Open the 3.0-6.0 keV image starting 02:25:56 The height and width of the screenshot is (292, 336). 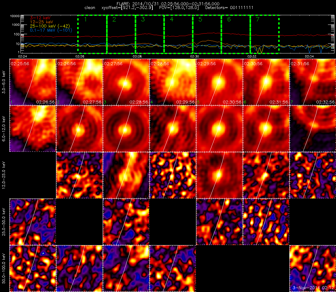pos(33,82)
